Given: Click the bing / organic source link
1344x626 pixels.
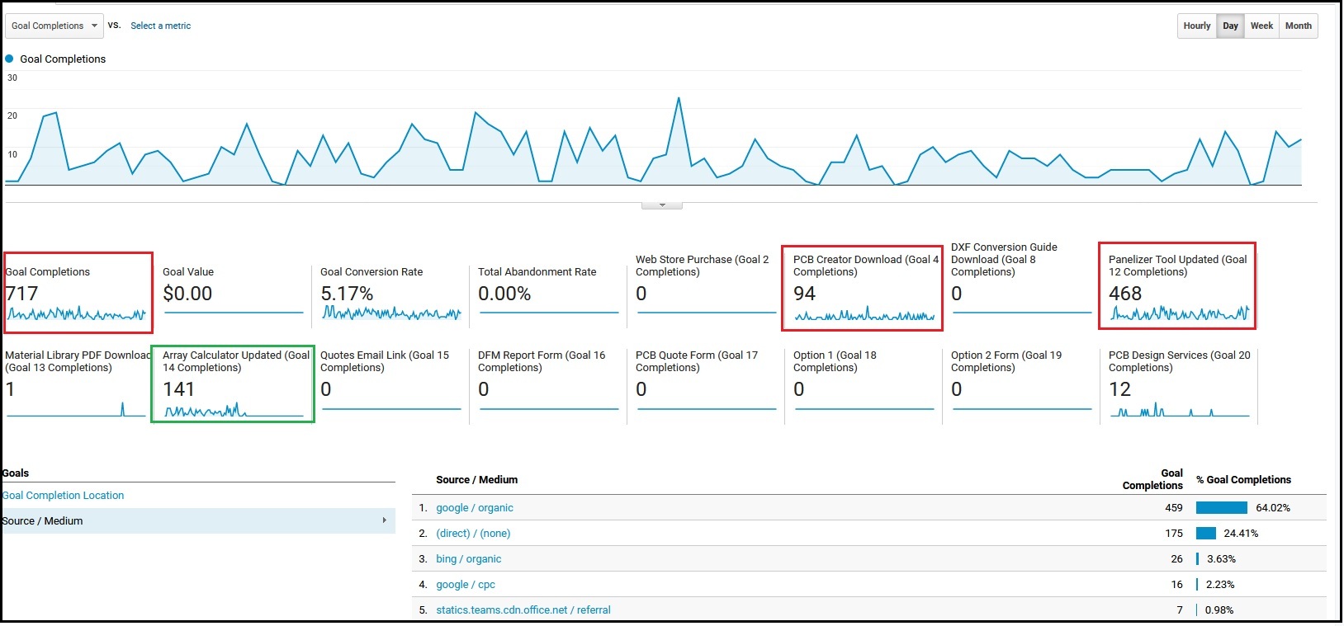Looking at the screenshot, I should 468,559.
